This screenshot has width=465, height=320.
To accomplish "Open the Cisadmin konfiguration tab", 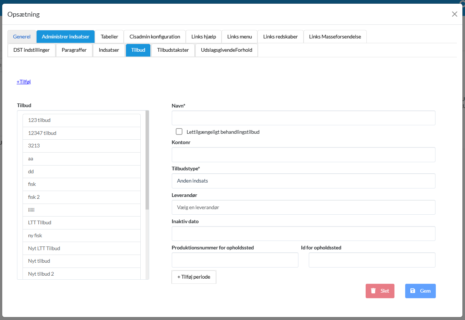I will [155, 37].
